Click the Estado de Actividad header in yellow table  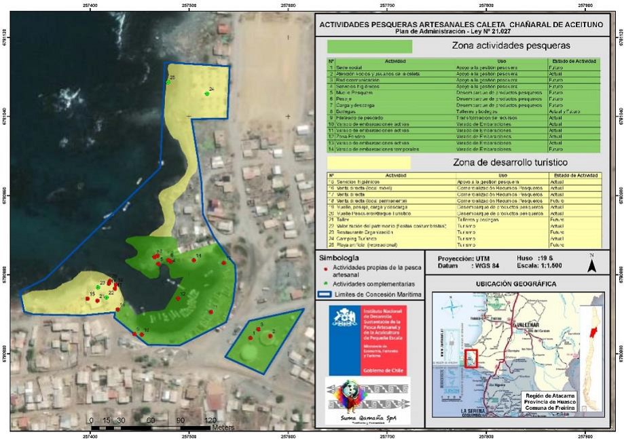coord(575,175)
